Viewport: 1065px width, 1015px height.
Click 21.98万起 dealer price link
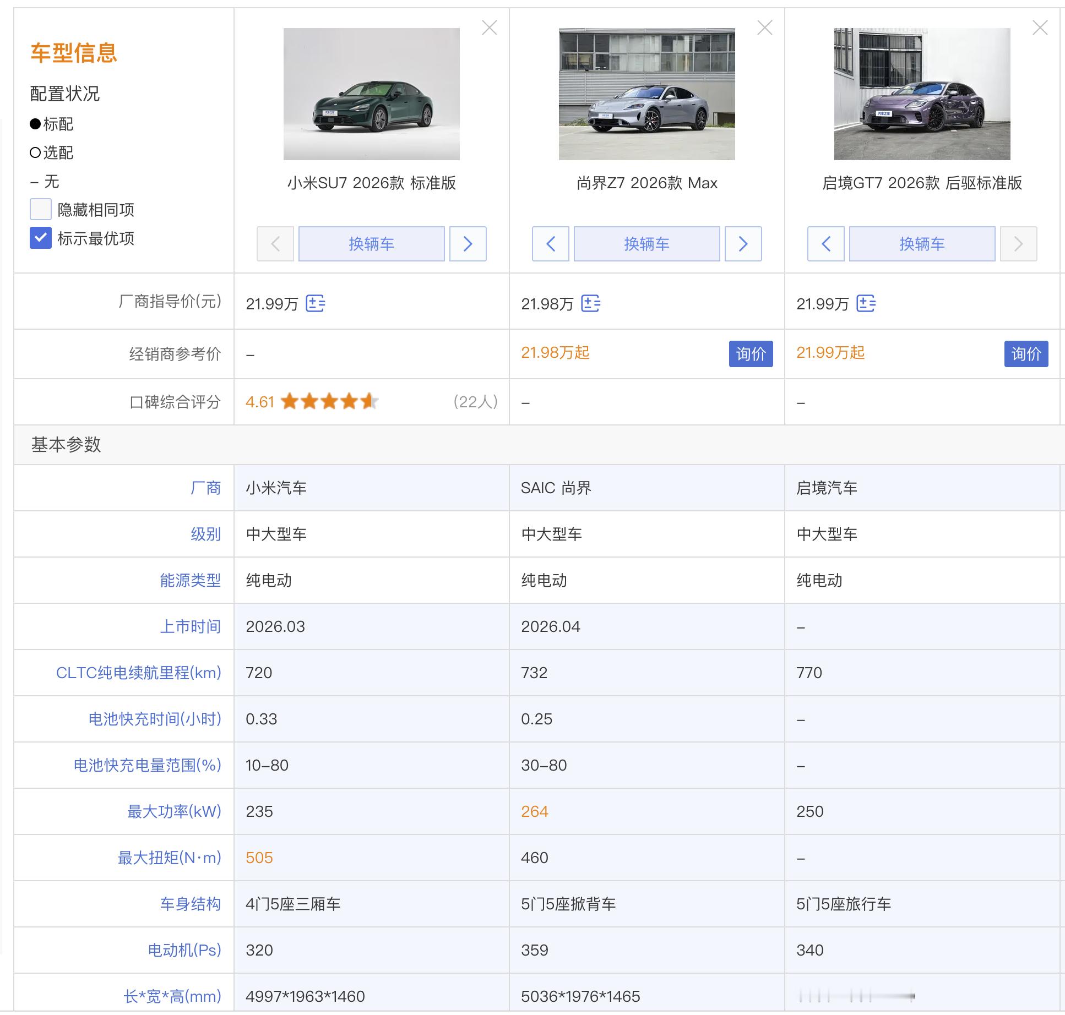555,353
